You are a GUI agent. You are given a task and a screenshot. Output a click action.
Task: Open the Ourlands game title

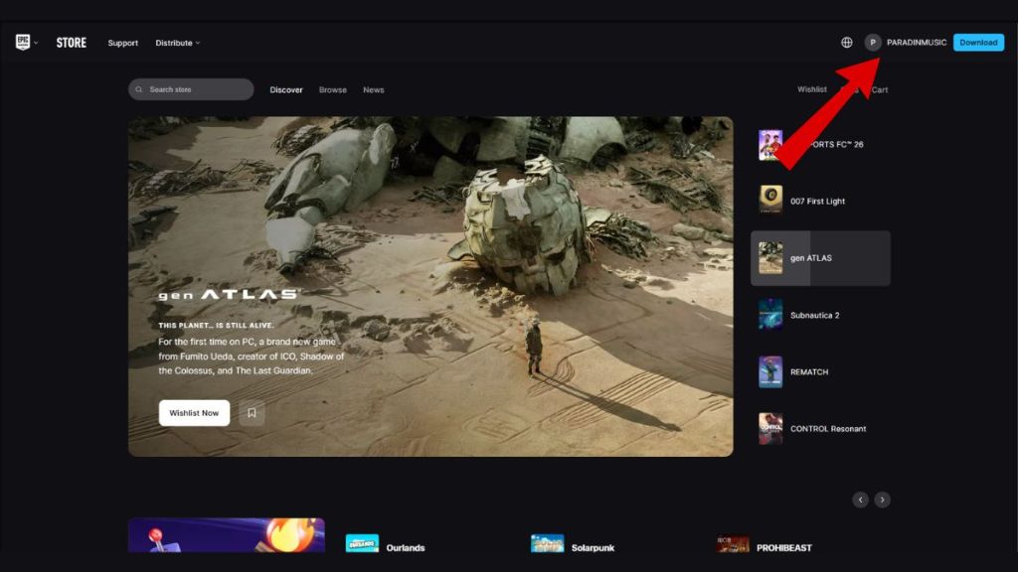406,548
